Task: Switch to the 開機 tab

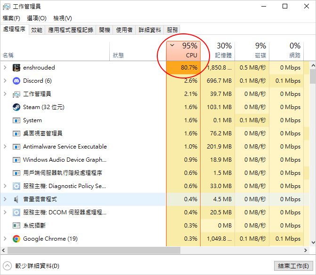Action: coord(105,30)
